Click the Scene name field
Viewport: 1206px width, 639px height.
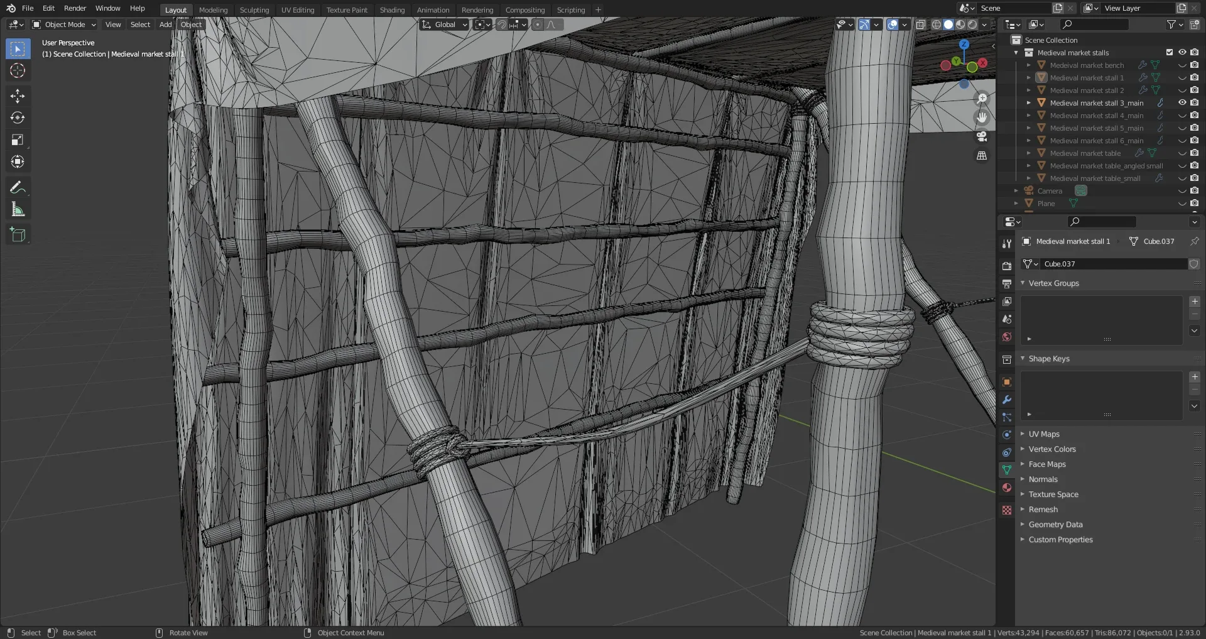pos(1014,8)
